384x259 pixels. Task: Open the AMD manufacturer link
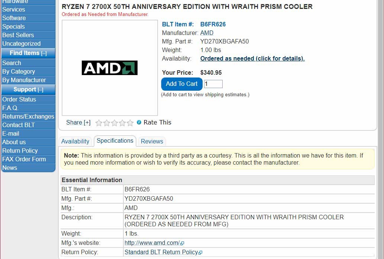[207, 33]
